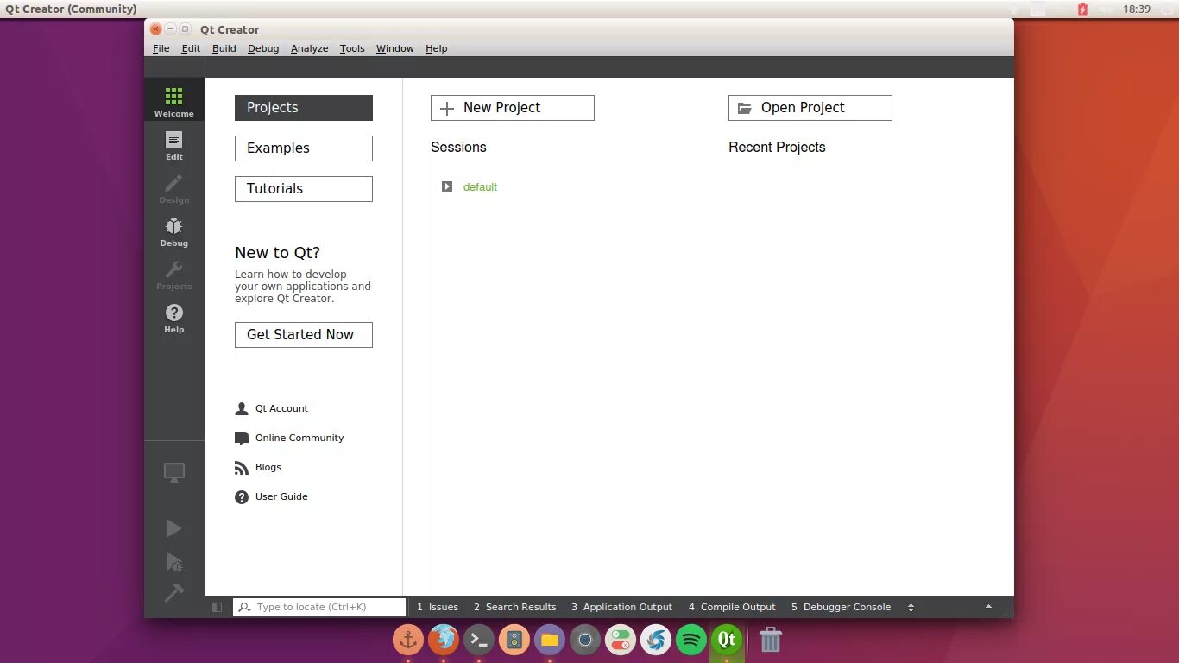Open the camera lens app in dock
This screenshot has width=1179, height=663.
(x=585, y=640)
